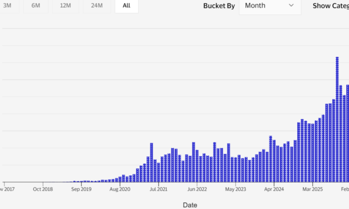This screenshot has width=349, height=209.
Task: Click the Aug 2020 axis label
Action: pyautogui.click(x=120, y=189)
